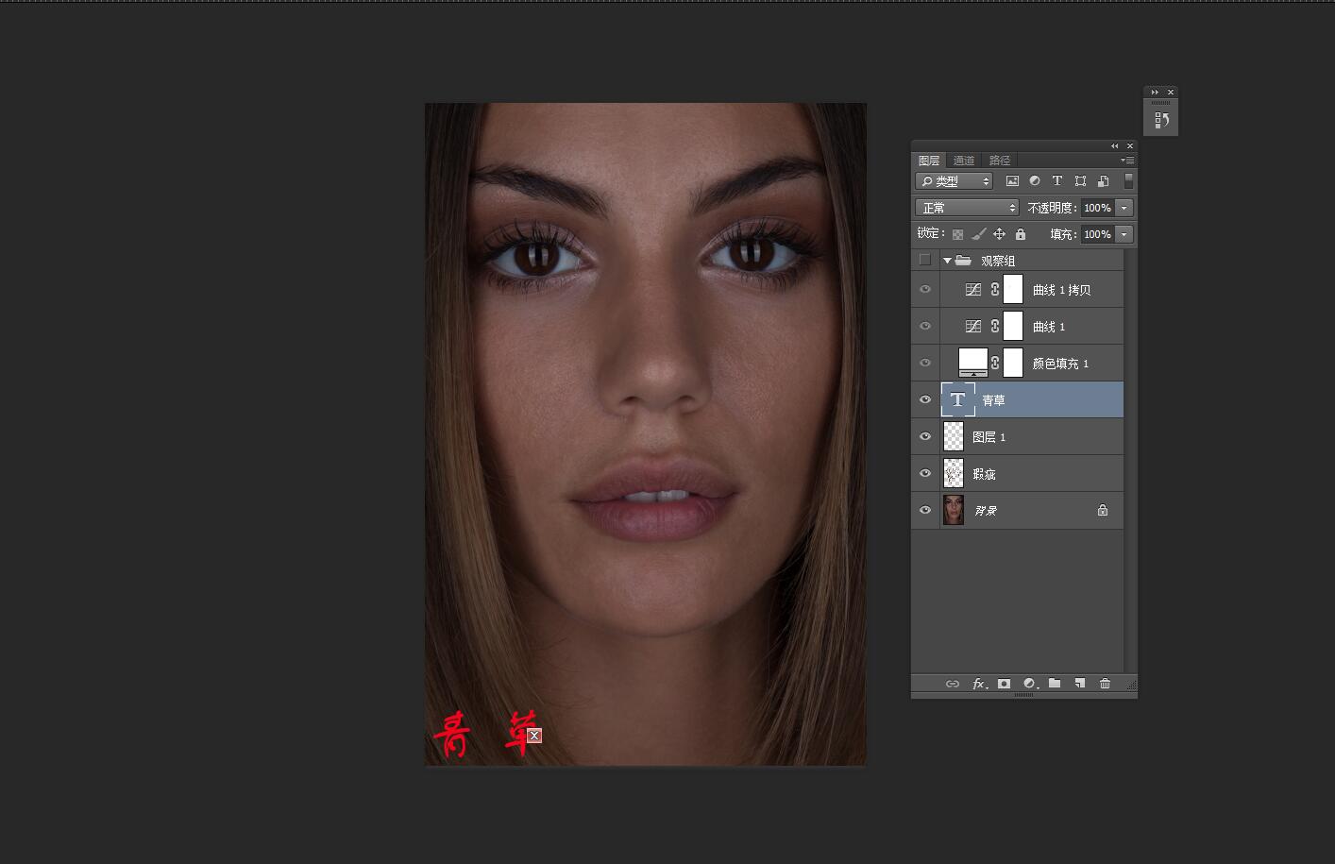
Task: Click the mask link icon of 颜色填充 1
Action: point(995,364)
